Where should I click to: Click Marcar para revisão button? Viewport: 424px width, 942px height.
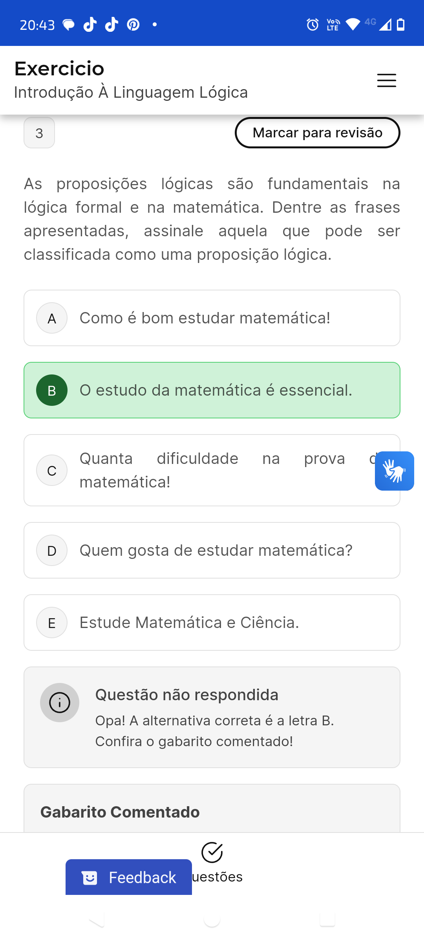[x=317, y=133]
